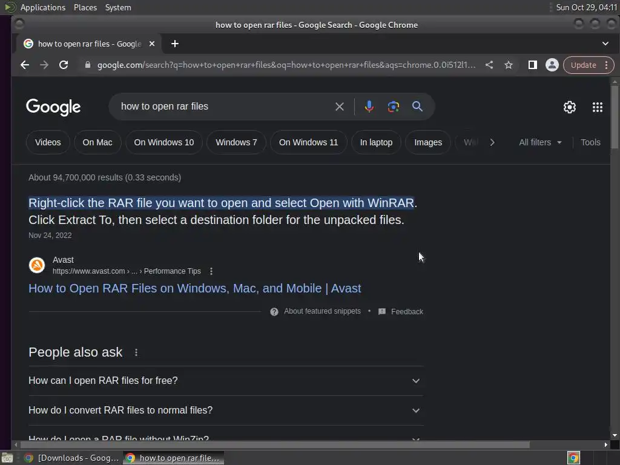620x465 pixels.
Task: Search by image with Google Lens
Action: pyautogui.click(x=393, y=107)
